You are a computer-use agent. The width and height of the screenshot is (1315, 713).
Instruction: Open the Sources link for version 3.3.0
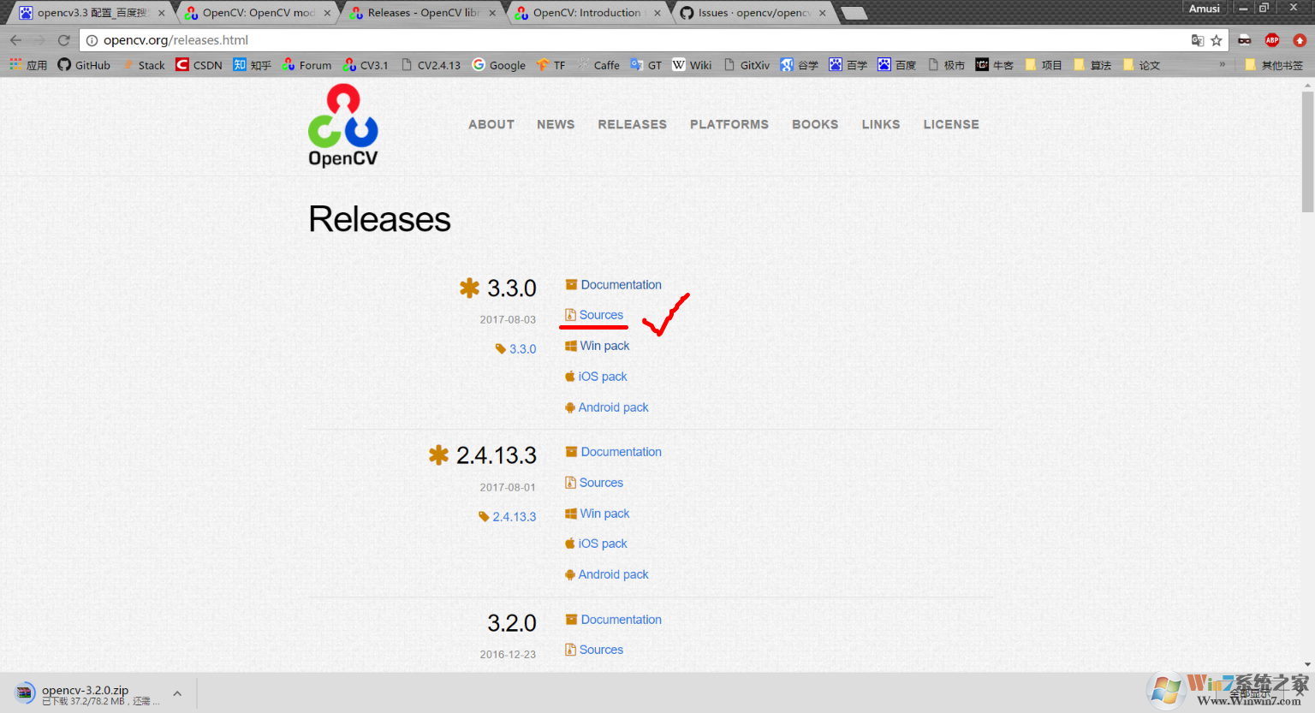coord(600,314)
